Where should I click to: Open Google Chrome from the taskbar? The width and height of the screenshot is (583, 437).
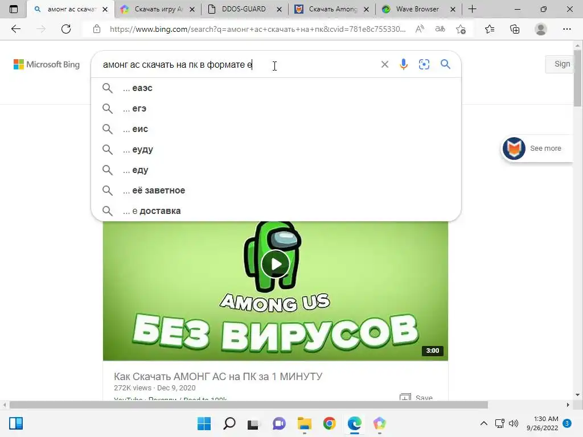point(330,423)
